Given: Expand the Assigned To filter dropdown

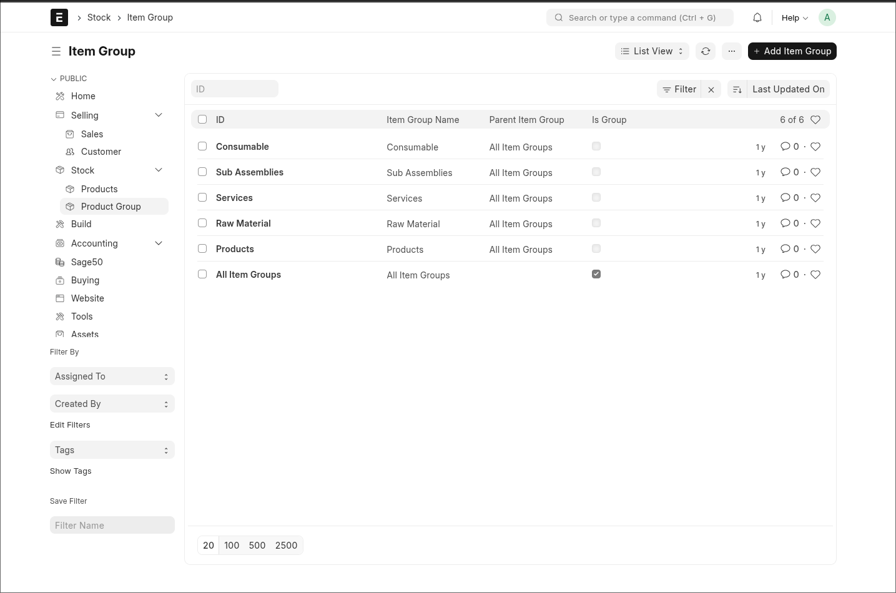Looking at the screenshot, I should click(112, 376).
